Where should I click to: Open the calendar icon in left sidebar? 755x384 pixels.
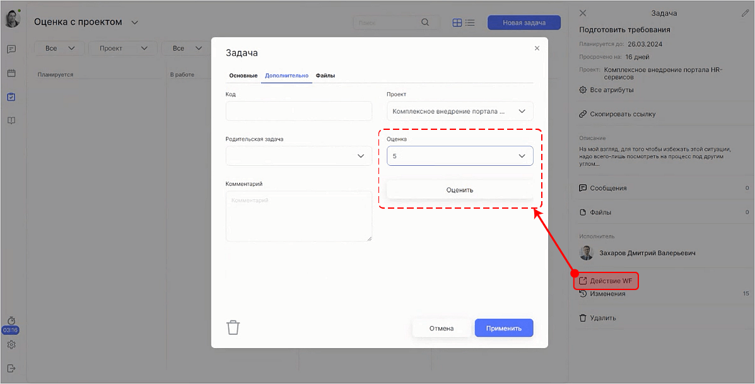point(11,73)
